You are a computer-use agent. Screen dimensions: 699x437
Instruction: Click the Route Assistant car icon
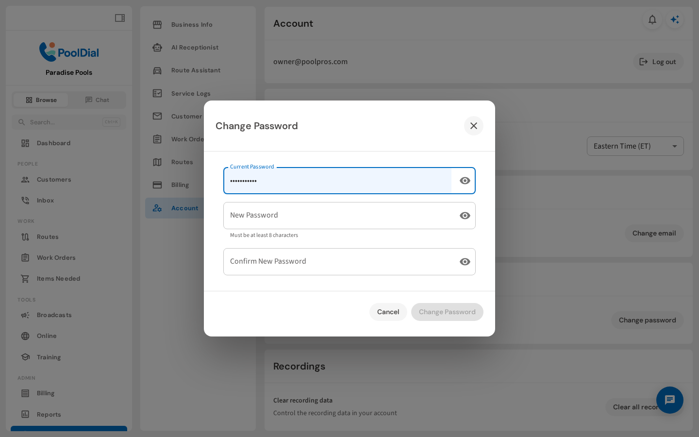(x=157, y=70)
